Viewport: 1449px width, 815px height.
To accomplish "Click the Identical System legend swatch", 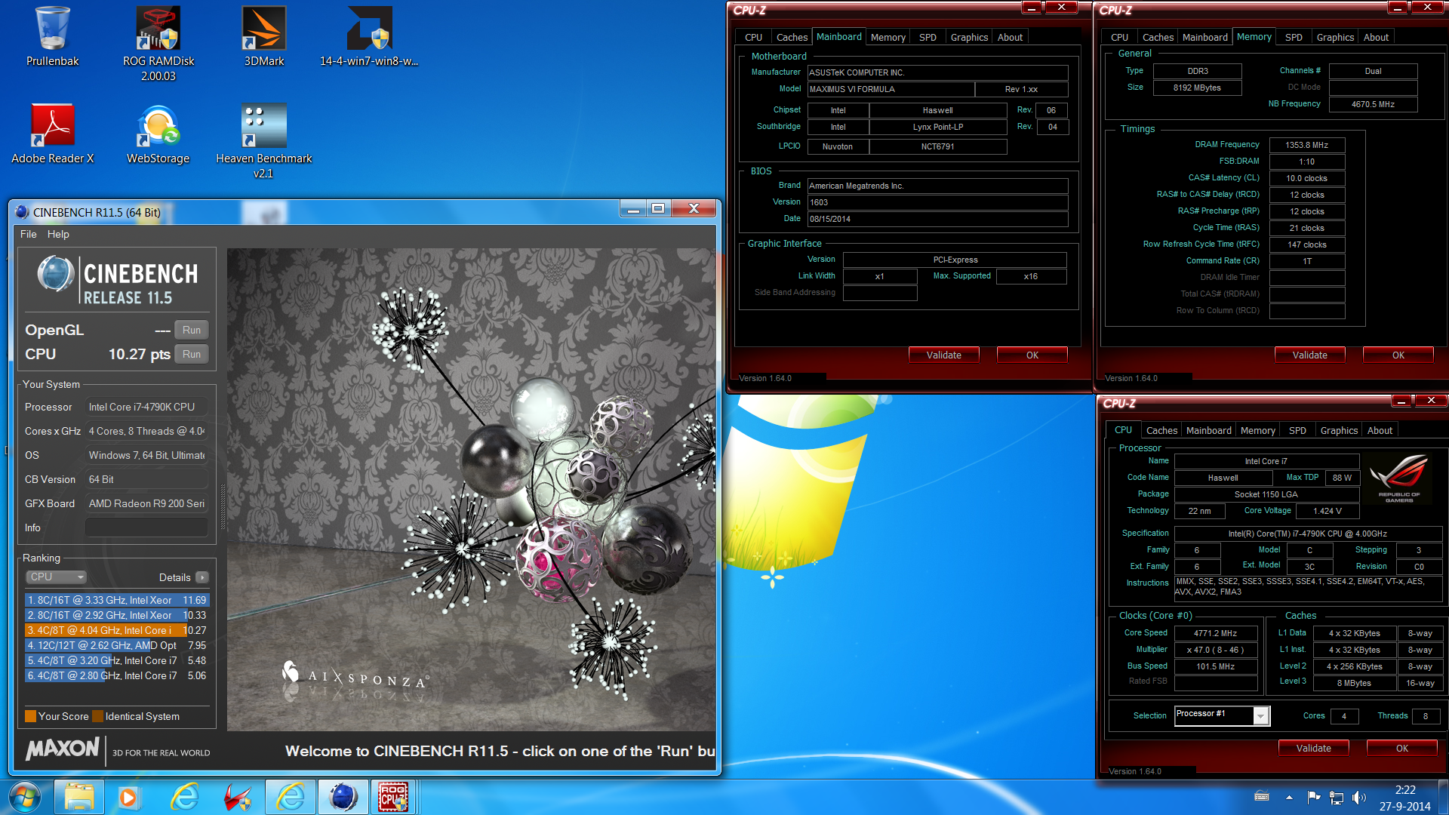I will point(98,716).
